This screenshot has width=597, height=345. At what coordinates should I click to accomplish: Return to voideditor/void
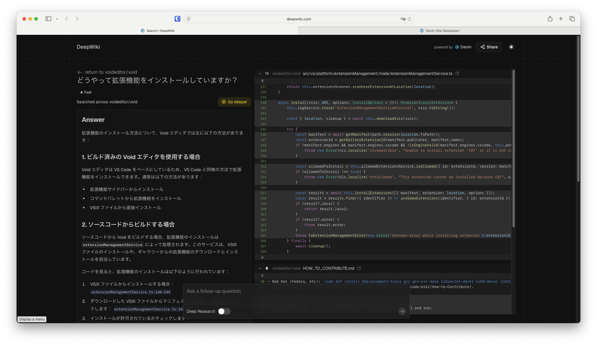(107, 72)
